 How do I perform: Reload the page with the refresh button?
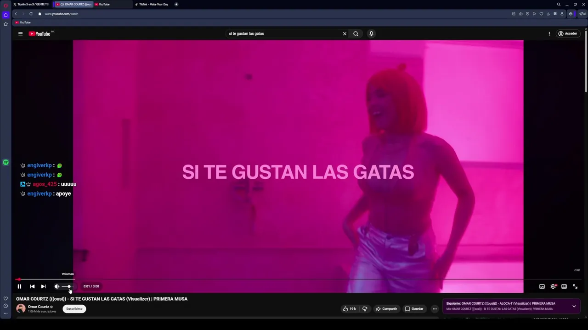(x=31, y=14)
